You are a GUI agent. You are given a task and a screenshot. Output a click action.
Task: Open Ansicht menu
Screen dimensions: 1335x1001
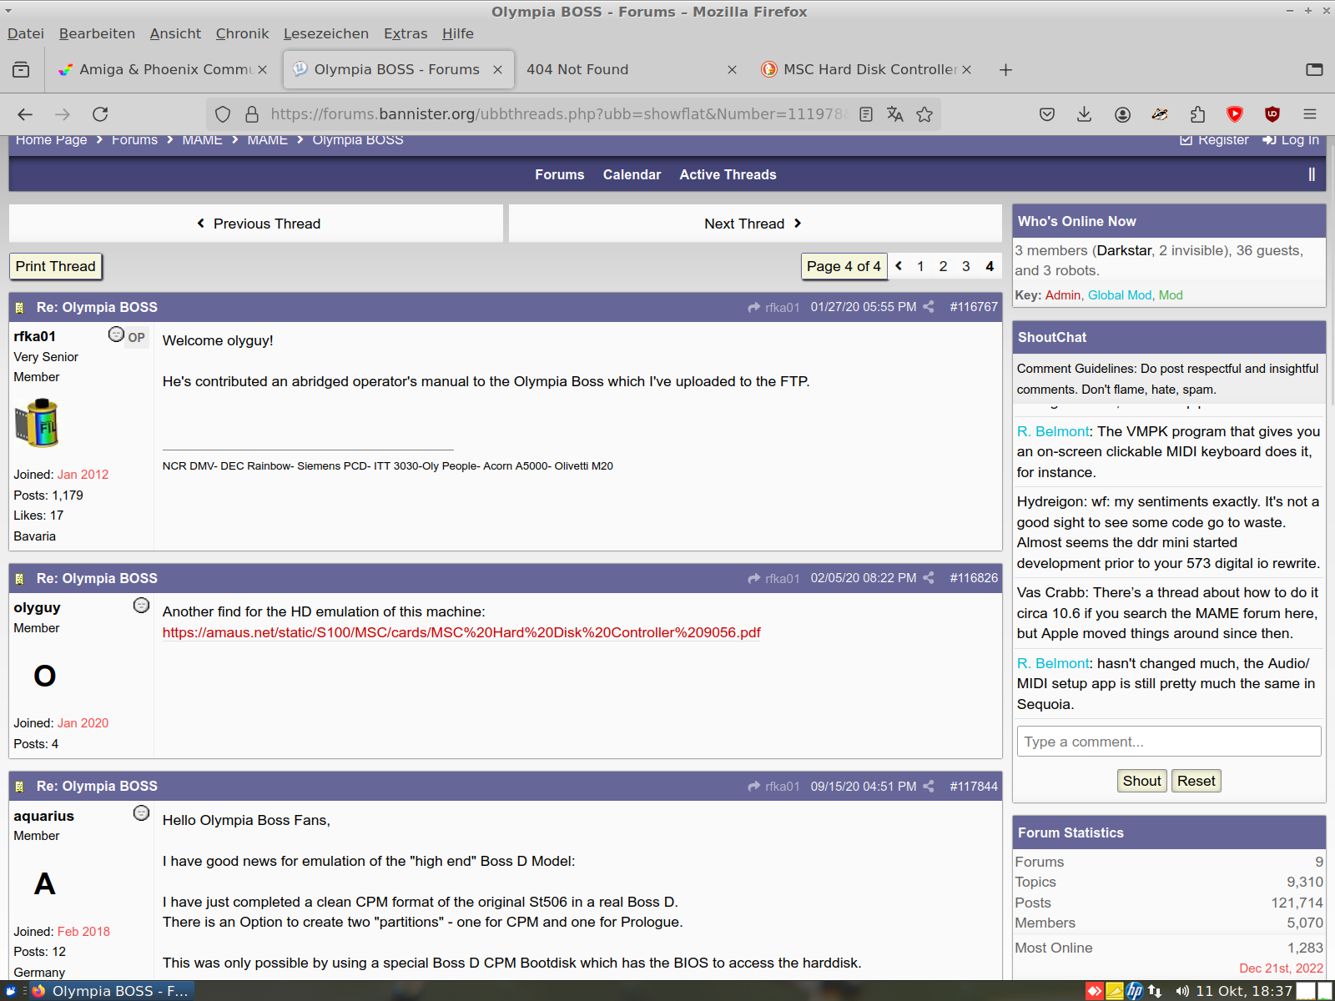click(175, 33)
